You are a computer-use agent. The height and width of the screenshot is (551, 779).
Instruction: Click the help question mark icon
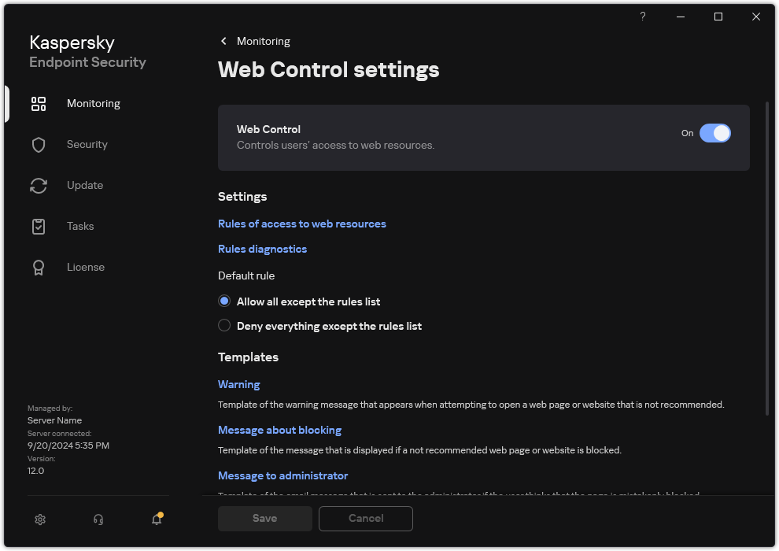point(642,17)
